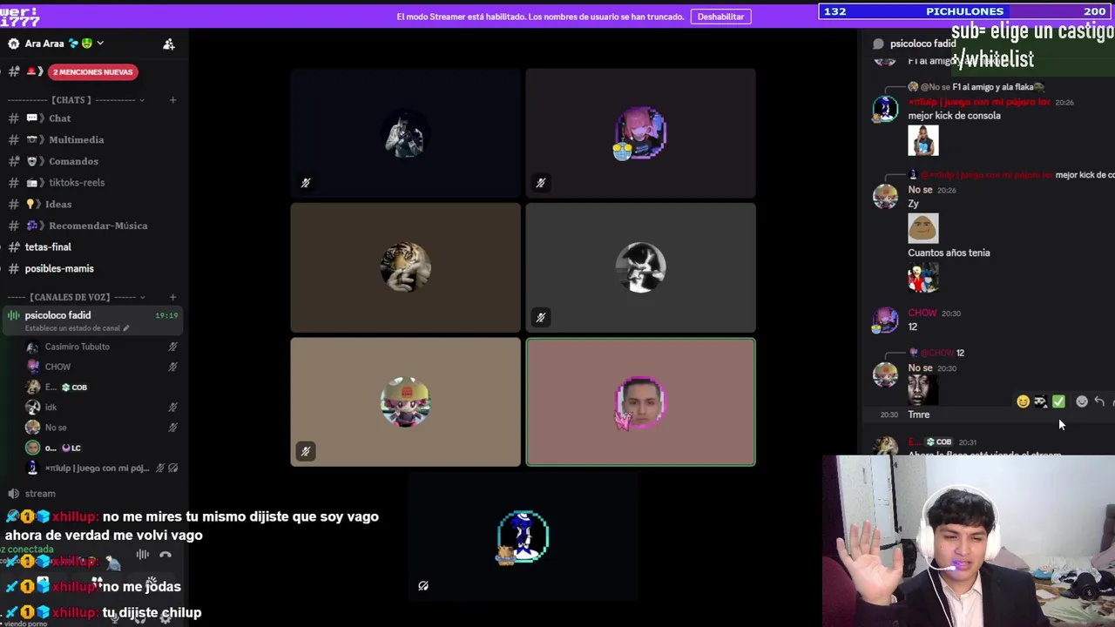Image resolution: width=1115 pixels, height=627 pixels.
Task: Open image under mejor kick de consola
Action: [x=923, y=140]
